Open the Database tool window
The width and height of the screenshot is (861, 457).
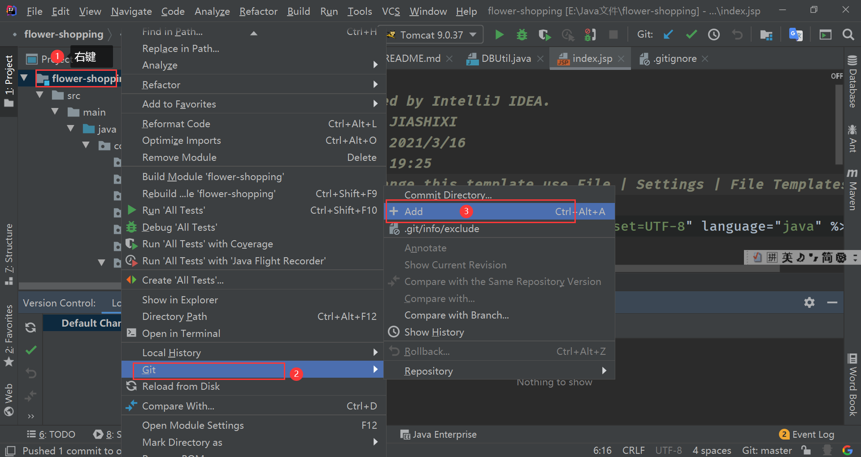click(852, 81)
